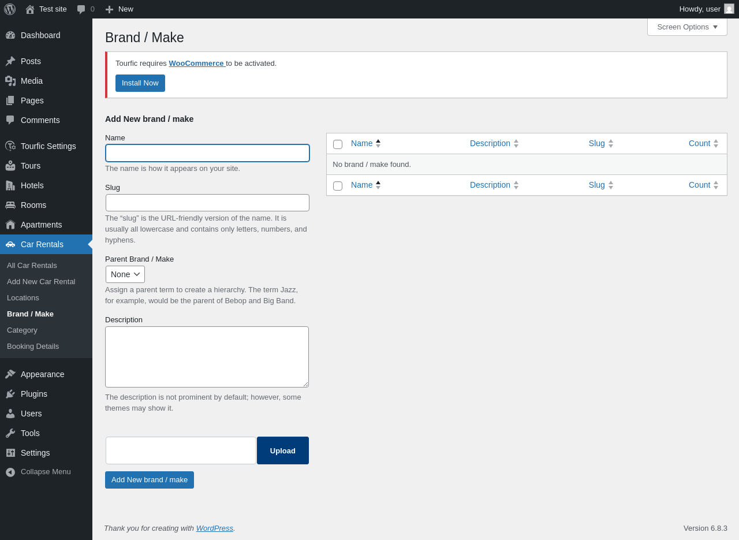739x540 pixels.
Task: Click the Plugins plug icon
Action: pos(10,394)
